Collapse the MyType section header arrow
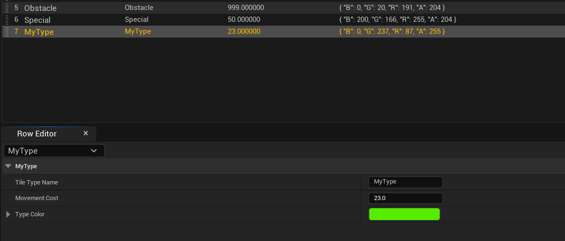Screen dimensions: 565x241 8,166
